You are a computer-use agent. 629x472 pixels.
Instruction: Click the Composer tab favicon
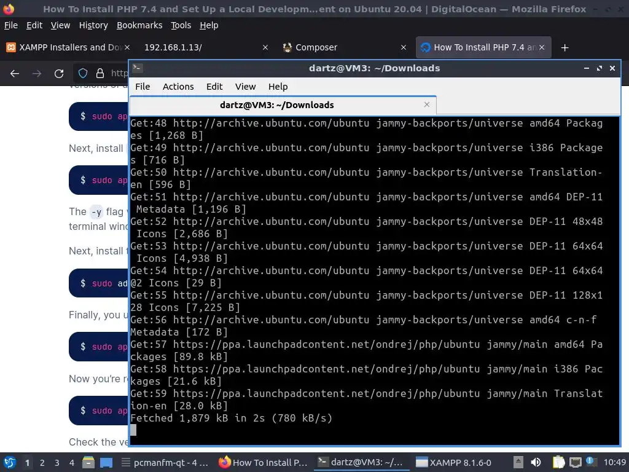pyautogui.click(x=287, y=47)
